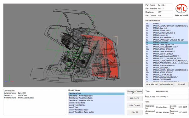Select RAPIMA,C-30-RK_No.20 row

click(167, 75)
